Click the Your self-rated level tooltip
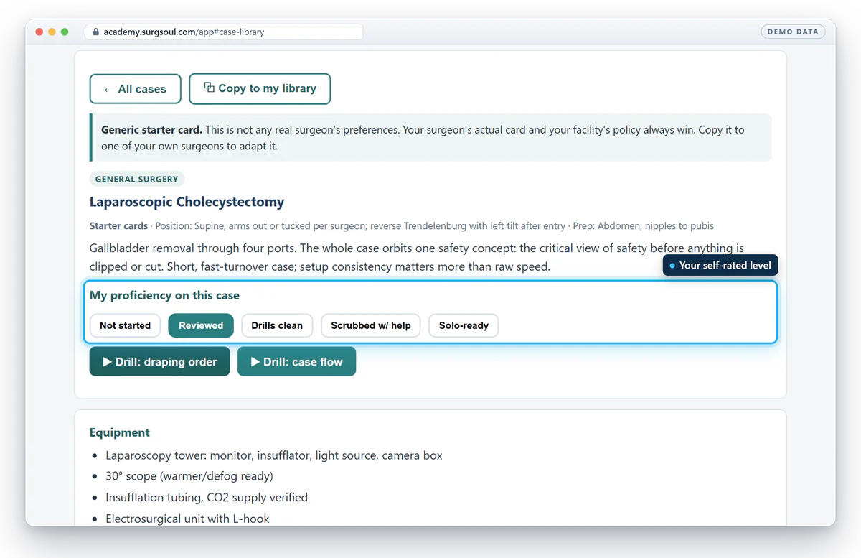 click(x=720, y=266)
